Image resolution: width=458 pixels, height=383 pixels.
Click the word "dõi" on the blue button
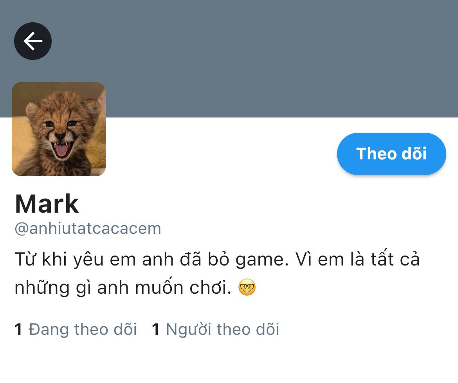click(x=414, y=154)
